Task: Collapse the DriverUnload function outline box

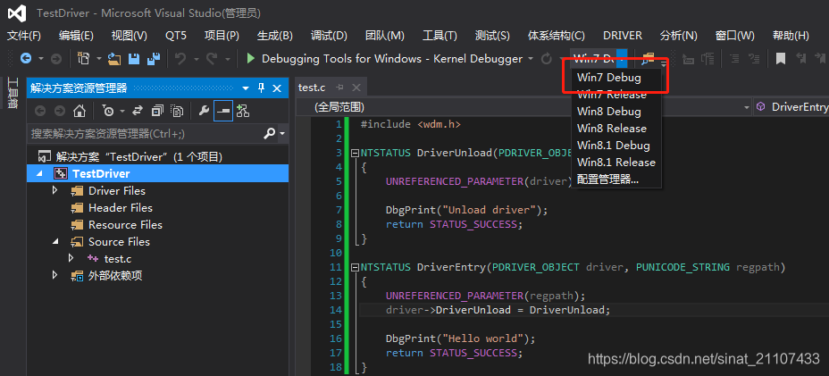Action: click(355, 153)
